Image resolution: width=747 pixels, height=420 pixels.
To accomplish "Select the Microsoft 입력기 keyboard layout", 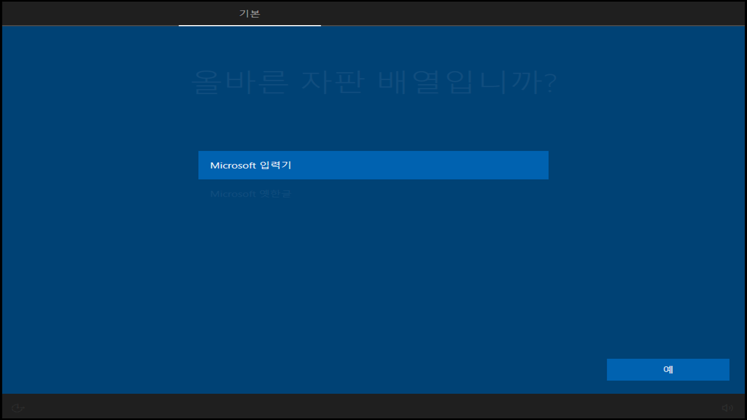I will pos(373,165).
